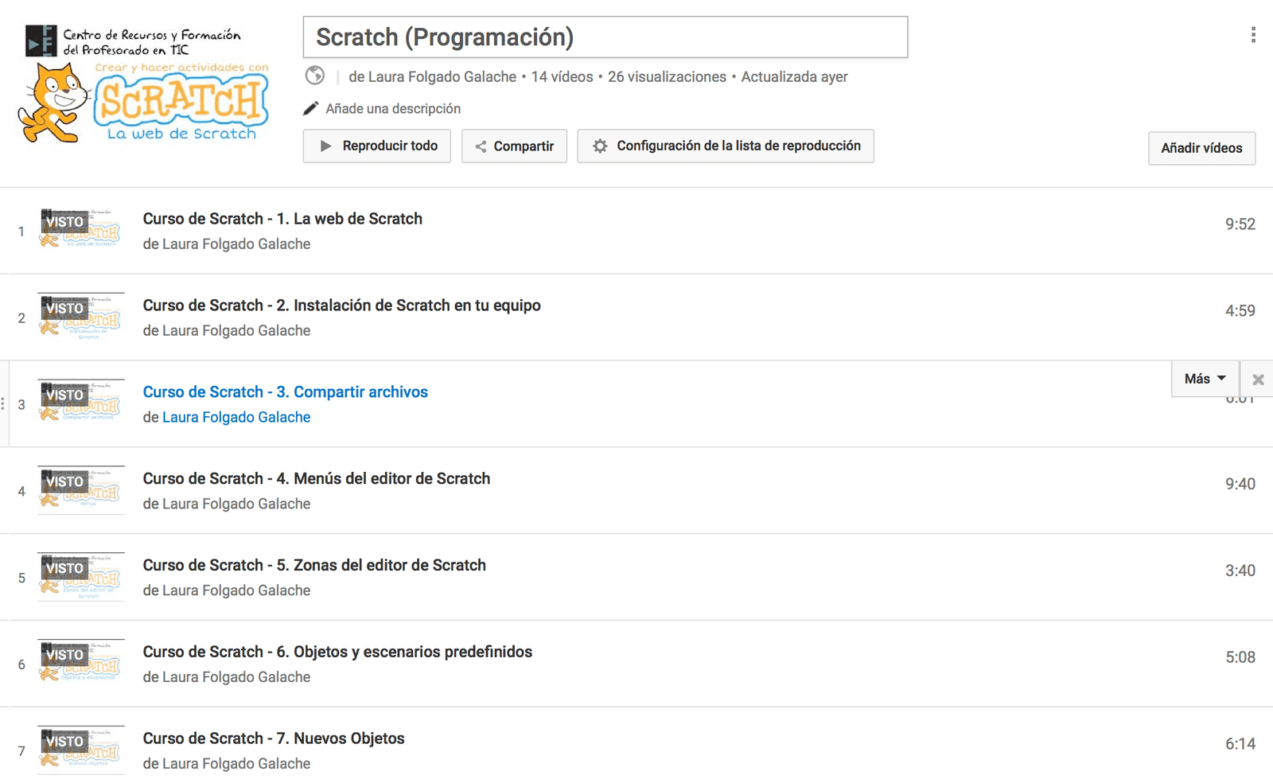Click the 6:14 duration of video 7
This screenshot has height=779, width=1273.
pyautogui.click(x=1240, y=745)
